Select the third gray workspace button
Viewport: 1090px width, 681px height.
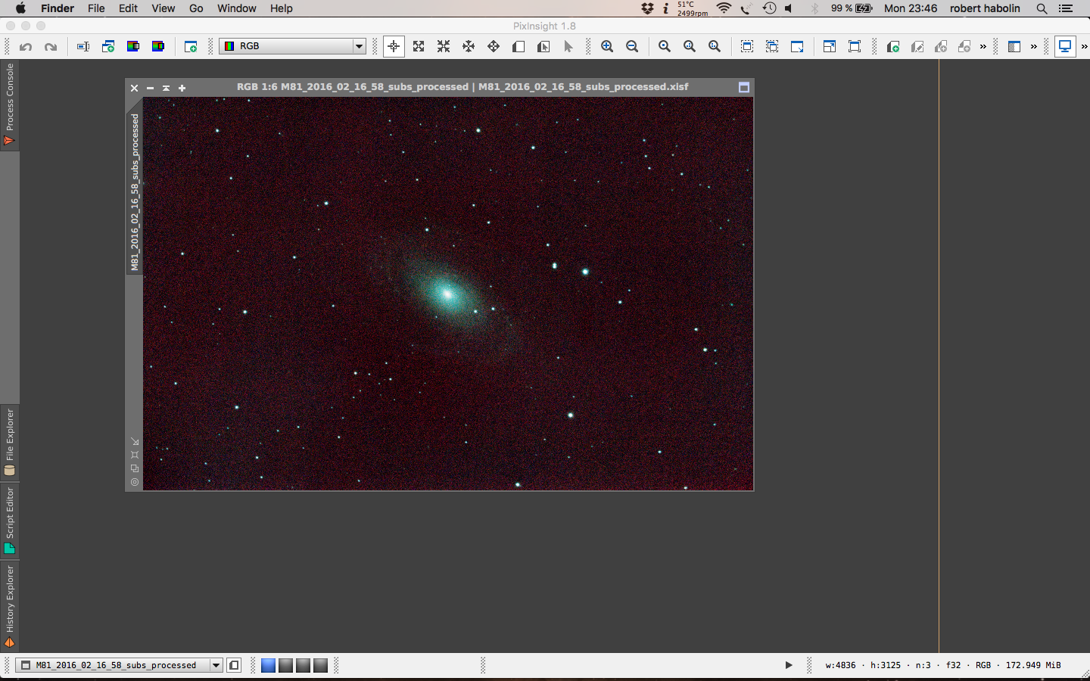[x=303, y=665]
